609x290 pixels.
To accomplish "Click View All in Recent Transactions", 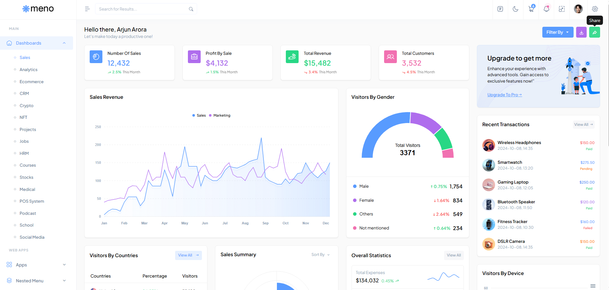I will (x=583, y=125).
